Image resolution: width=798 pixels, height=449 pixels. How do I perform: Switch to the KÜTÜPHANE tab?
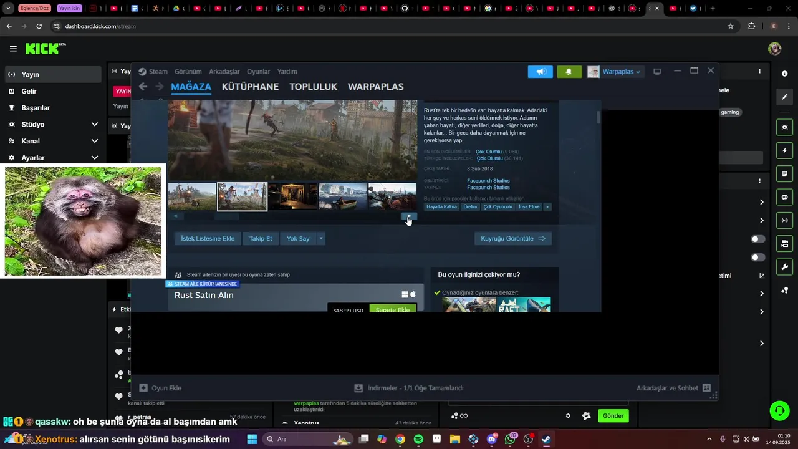[x=250, y=87]
